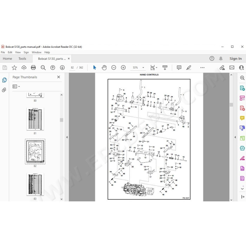Go to previous page arrow
Image resolution: width=246 pixels, height=246 pixels.
(x=53, y=67)
